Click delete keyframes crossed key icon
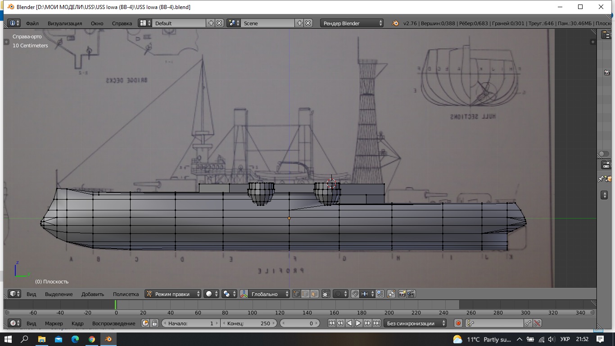This screenshot has width=615, height=346. click(537, 323)
